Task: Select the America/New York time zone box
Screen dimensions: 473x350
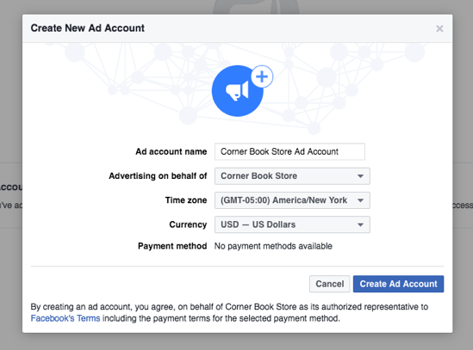Action: pos(292,200)
